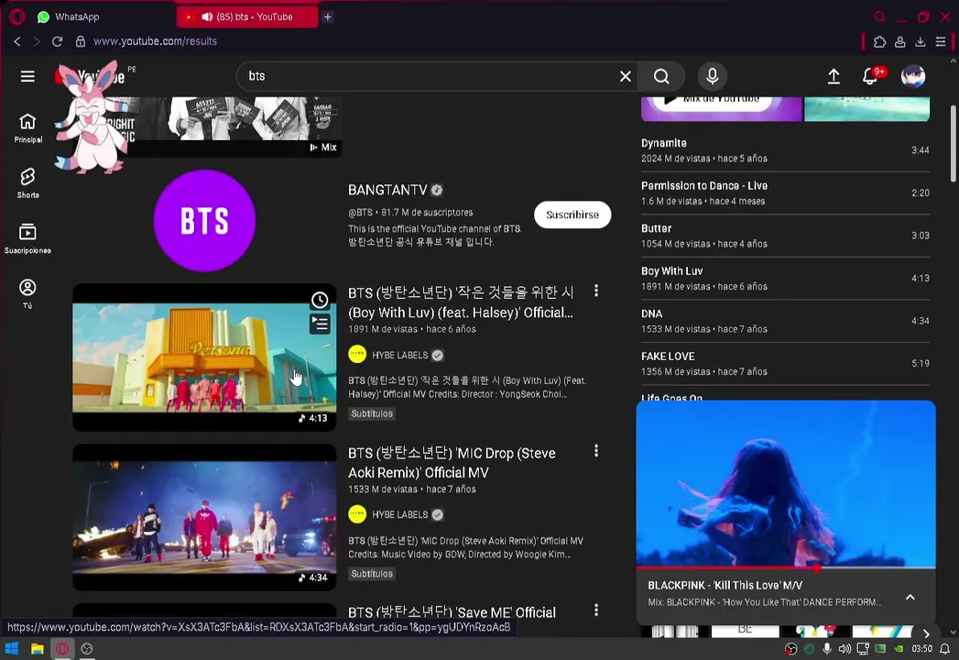The image size is (959, 660).
Task: Go forward in browser history
Action: pos(37,41)
